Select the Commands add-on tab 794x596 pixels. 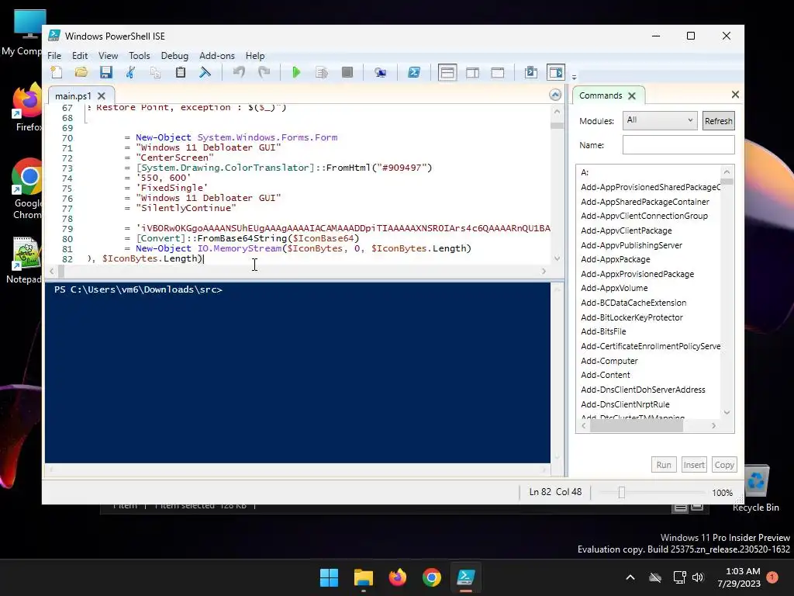coord(601,95)
